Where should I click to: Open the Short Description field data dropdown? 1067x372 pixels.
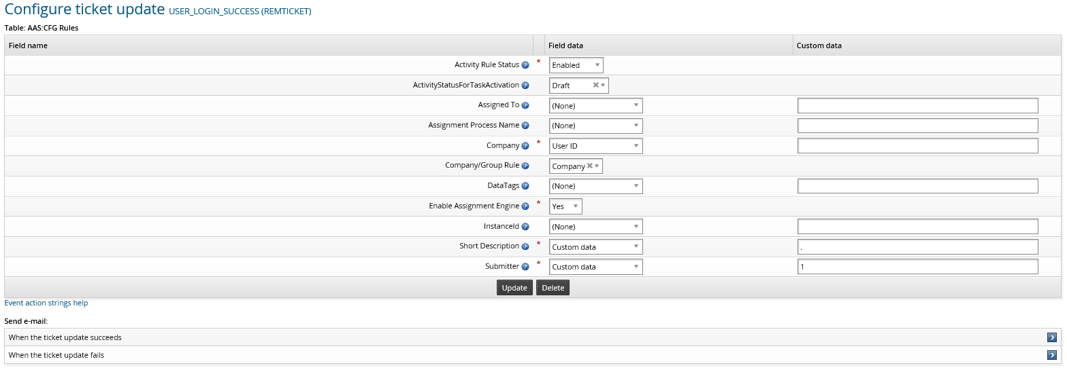pos(595,246)
